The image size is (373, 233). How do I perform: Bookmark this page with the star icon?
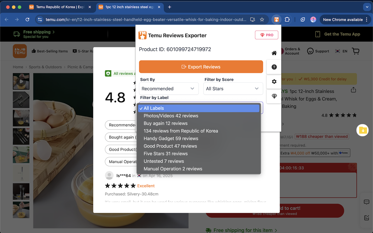[262, 20]
